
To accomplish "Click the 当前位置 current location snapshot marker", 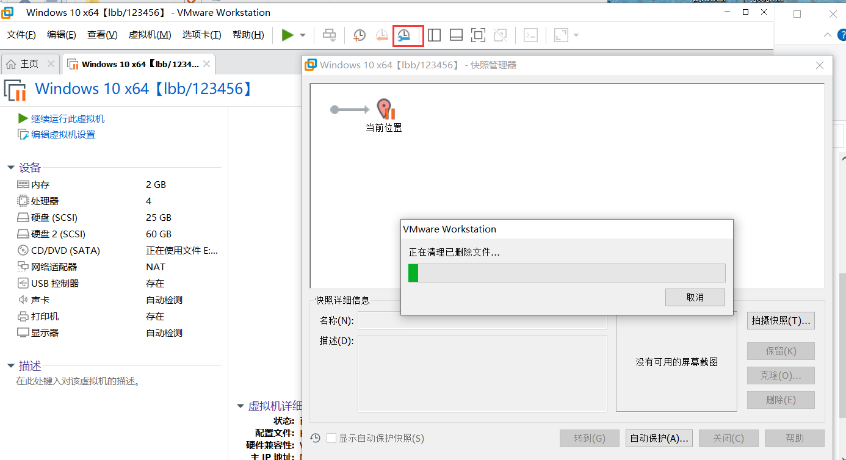I will tap(384, 110).
